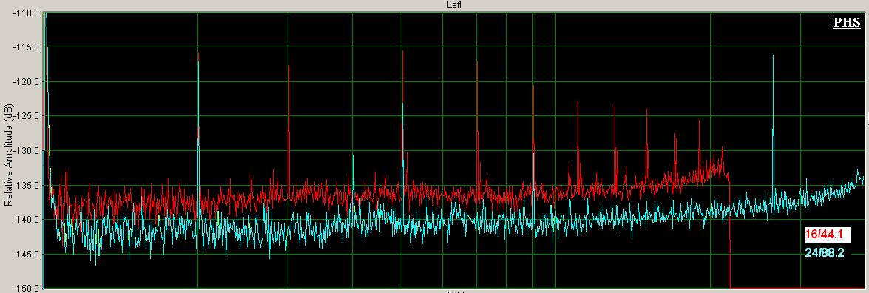The width and height of the screenshot is (869, 293).
Task: Click the red peak reaching about -120.5 dB
Action: (533, 139)
